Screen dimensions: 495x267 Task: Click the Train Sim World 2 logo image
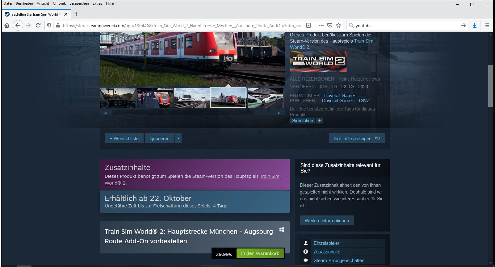click(318, 61)
